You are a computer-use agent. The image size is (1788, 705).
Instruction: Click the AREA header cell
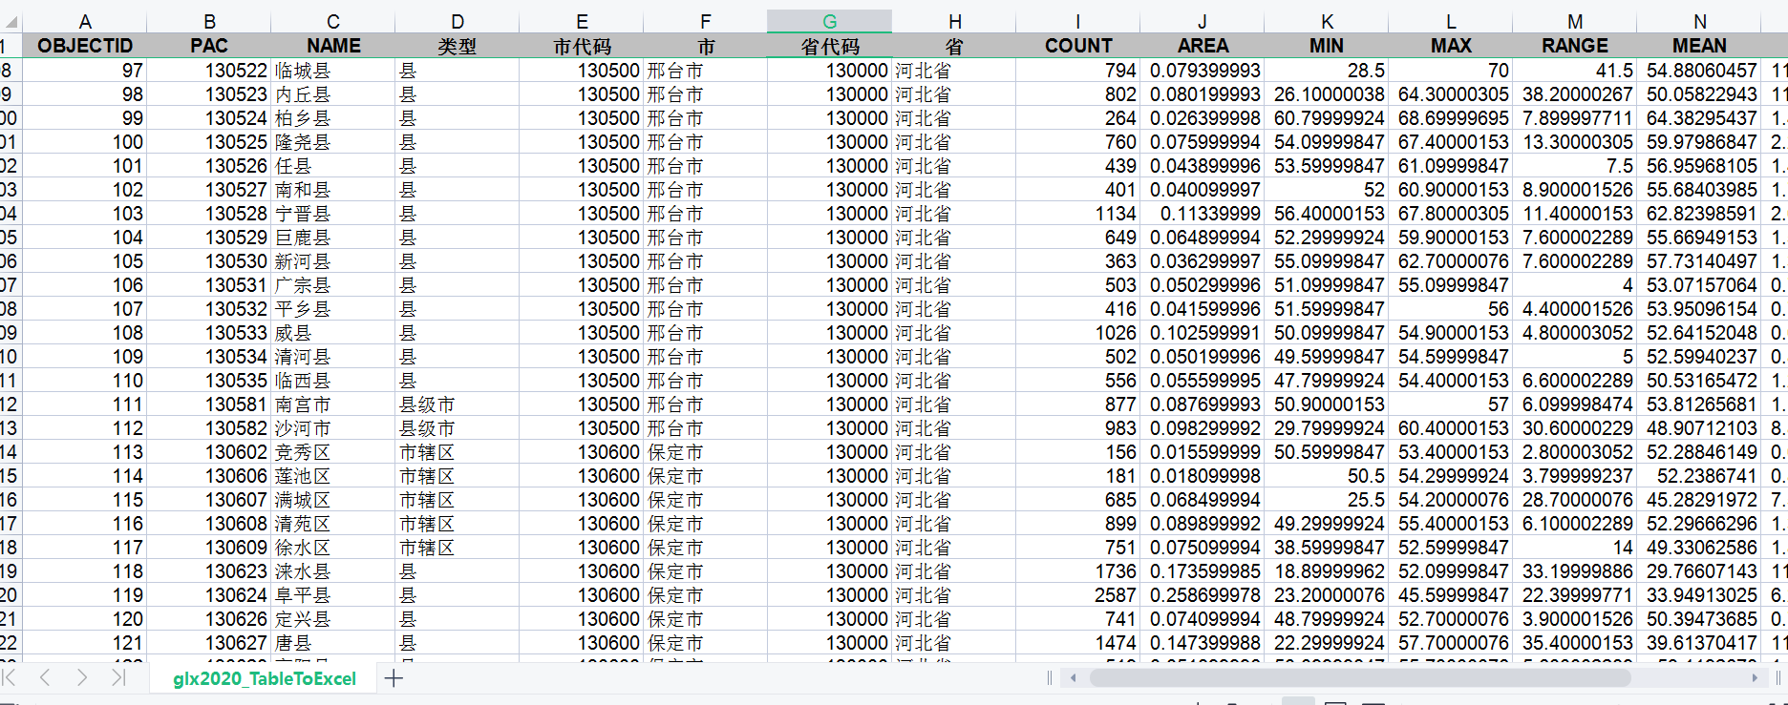click(1203, 46)
